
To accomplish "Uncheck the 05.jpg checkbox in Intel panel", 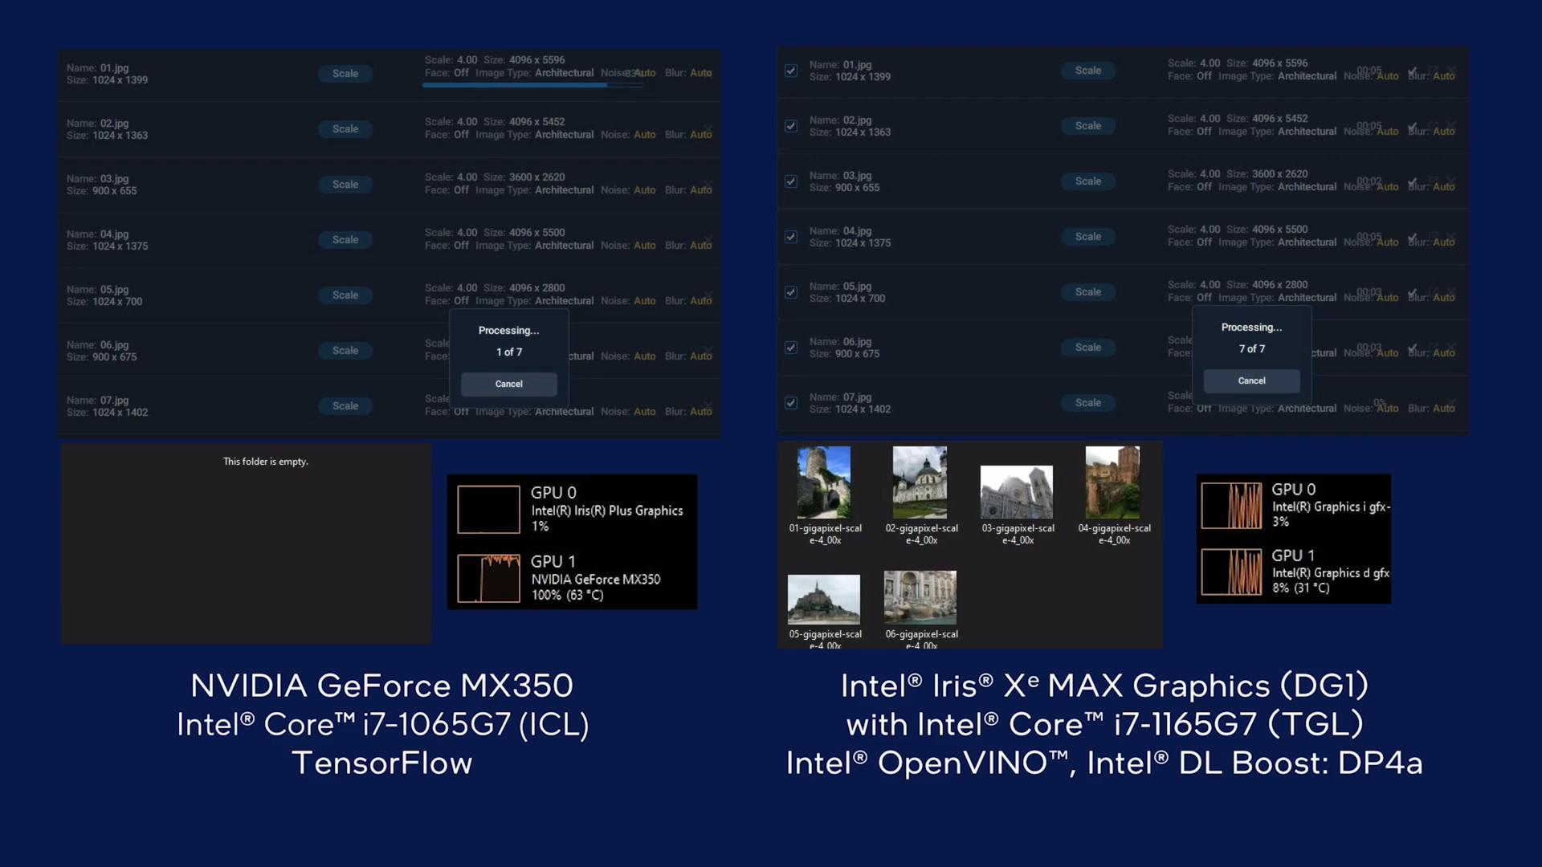I will click(791, 292).
